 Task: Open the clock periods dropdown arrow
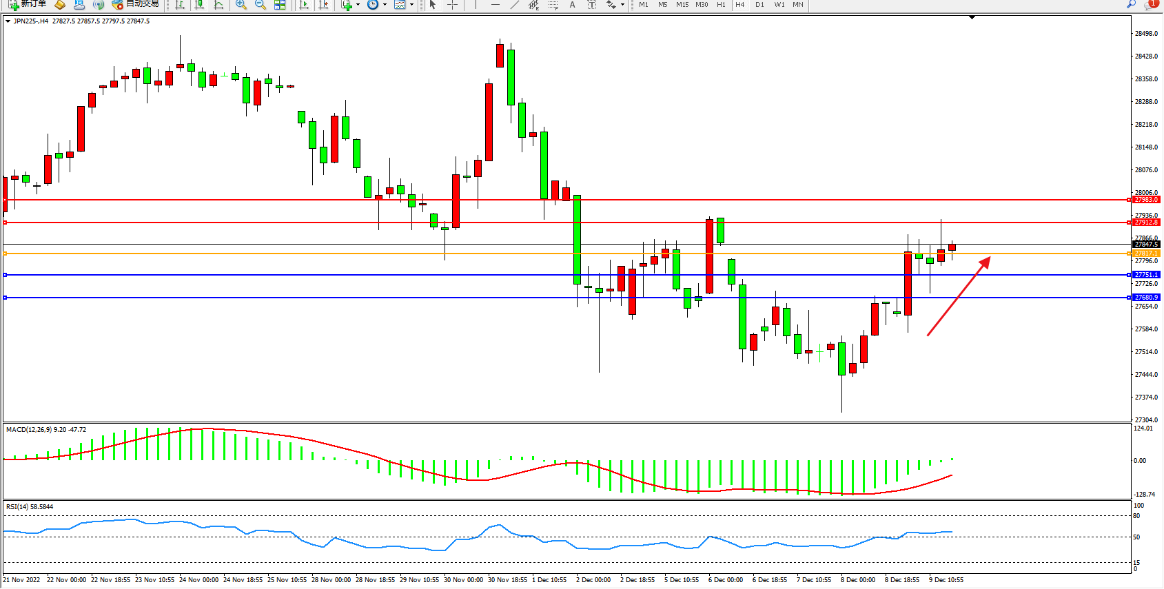(385, 5)
